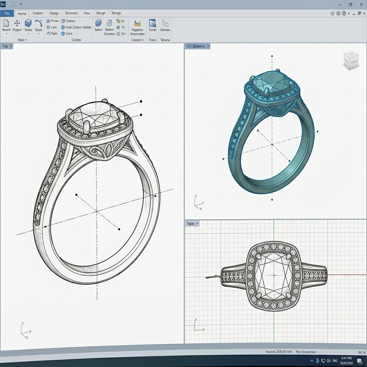The height and width of the screenshot is (367, 367).
Task: Click the second circular ribbon-corner icon
Action: [x=344, y=13]
